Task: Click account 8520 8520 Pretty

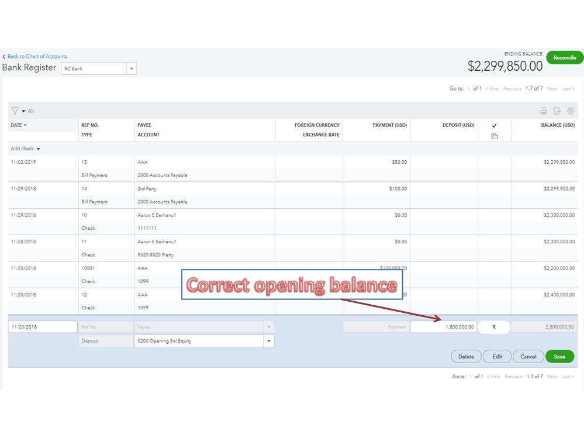Action: (x=155, y=255)
